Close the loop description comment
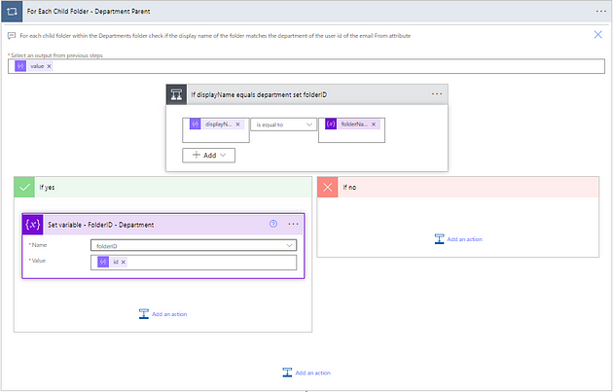The width and height of the screenshot is (613, 392). pyautogui.click(x=597, y=35)
